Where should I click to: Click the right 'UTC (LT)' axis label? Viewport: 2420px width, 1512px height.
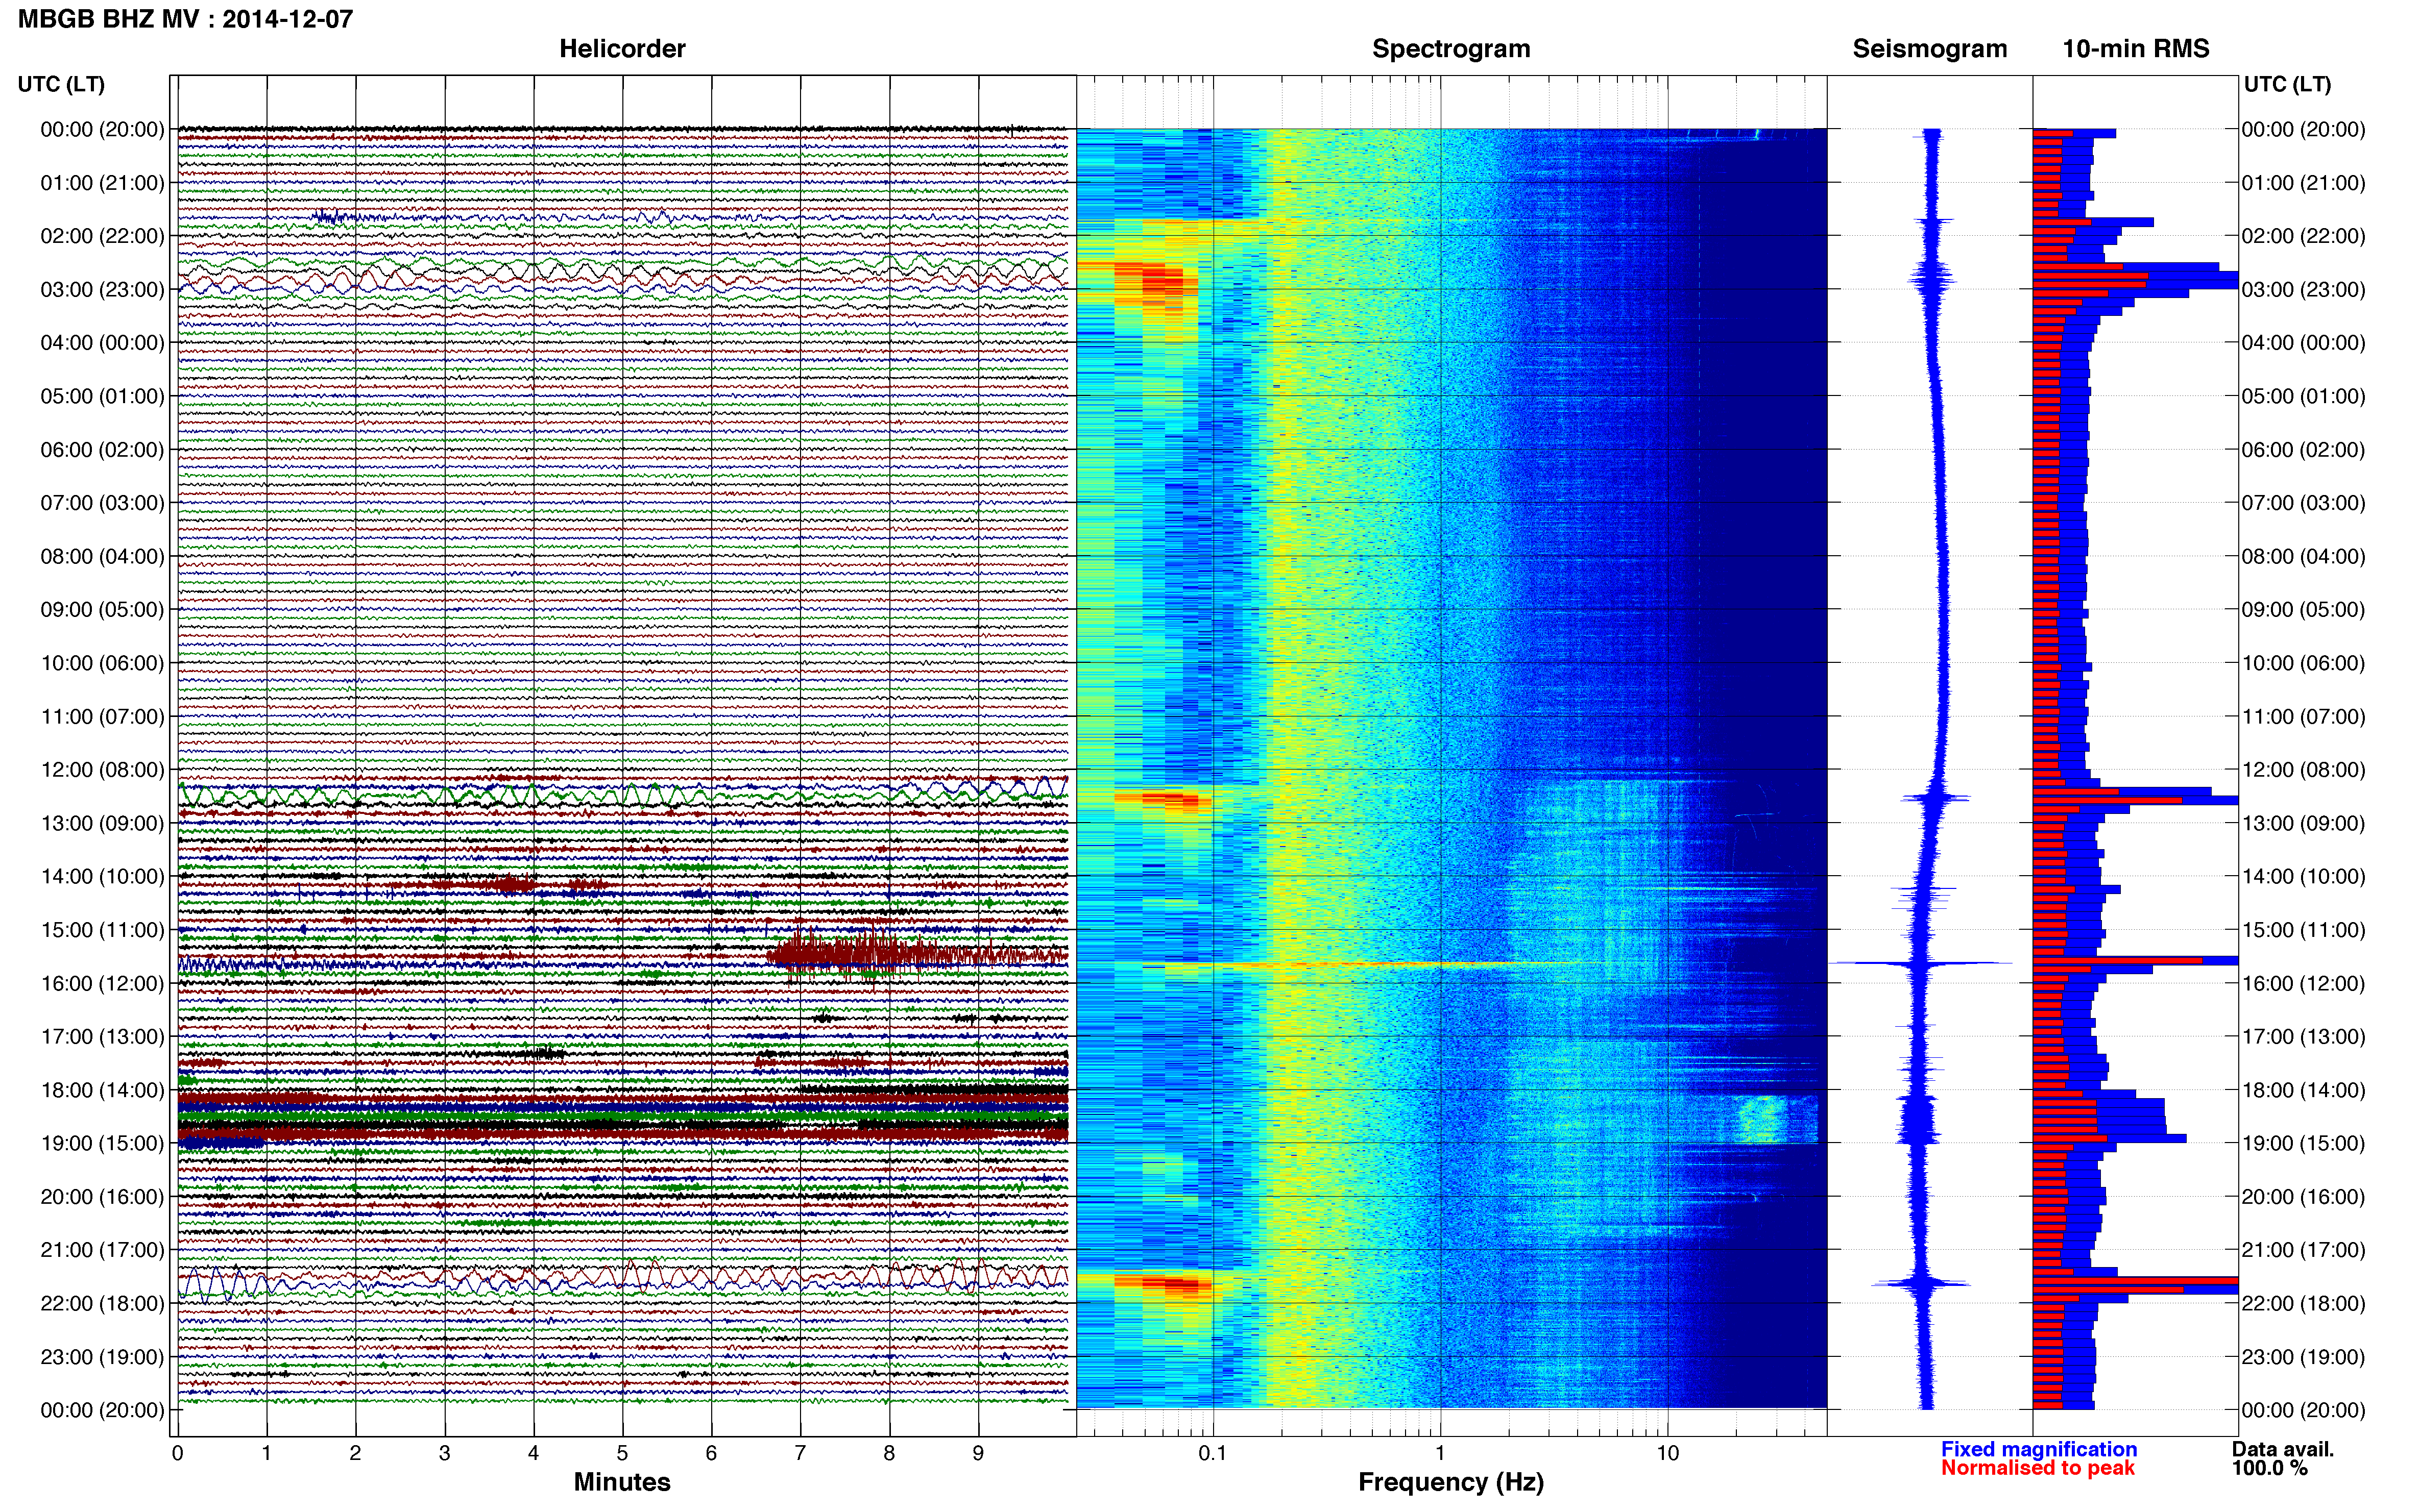[2287, 84]
